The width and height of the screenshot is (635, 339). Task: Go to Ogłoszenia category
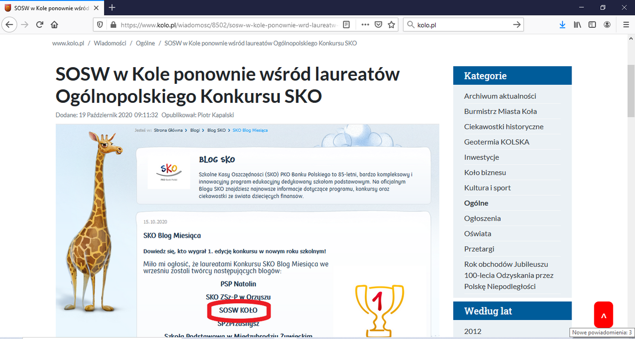482,218
